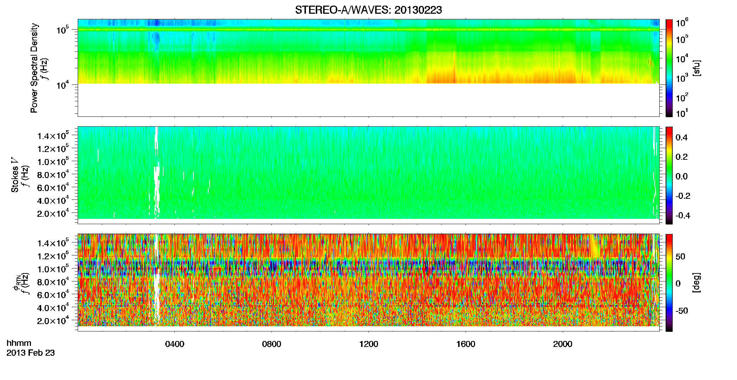Screen dimensions: 737x380
Task: Click the Power Spectral Density axis label
Action: [x=34, y=68]
